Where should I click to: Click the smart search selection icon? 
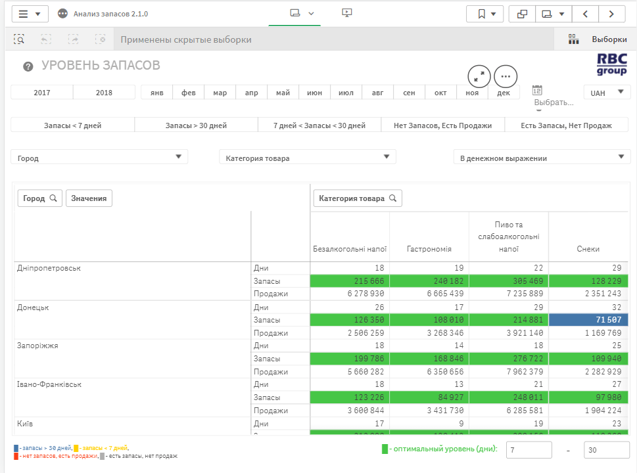coord(20,39)
